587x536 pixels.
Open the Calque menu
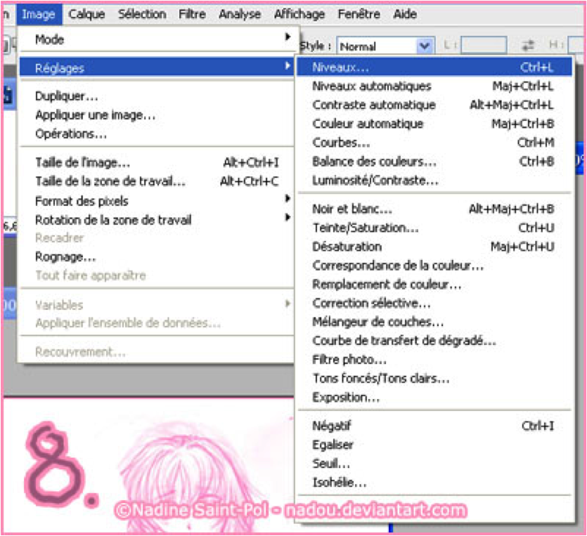tap(88, 14)
